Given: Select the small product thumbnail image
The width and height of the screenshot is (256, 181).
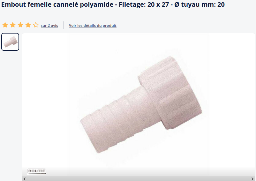Looking at the screenshot, I should click(10, 42).
